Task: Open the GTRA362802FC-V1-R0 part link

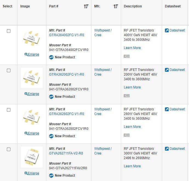Action: pos(67,114)
